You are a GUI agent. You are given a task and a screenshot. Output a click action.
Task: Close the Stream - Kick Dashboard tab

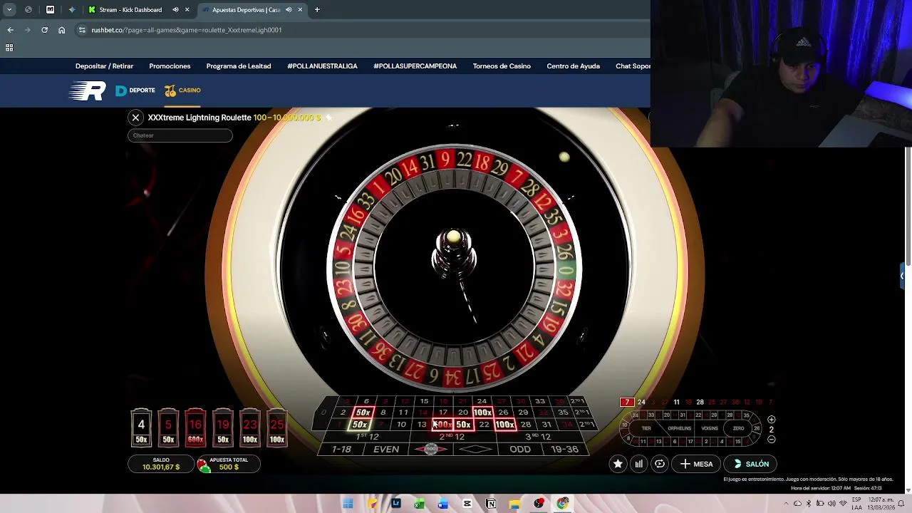tap(187, 10)
